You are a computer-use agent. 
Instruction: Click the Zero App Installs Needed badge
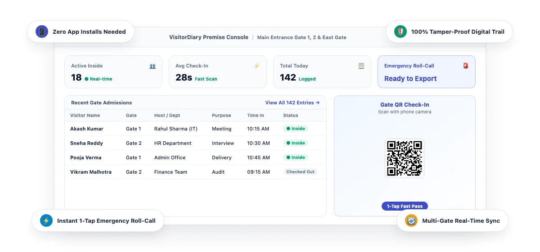pyautogui.click(x=81, y=31)
